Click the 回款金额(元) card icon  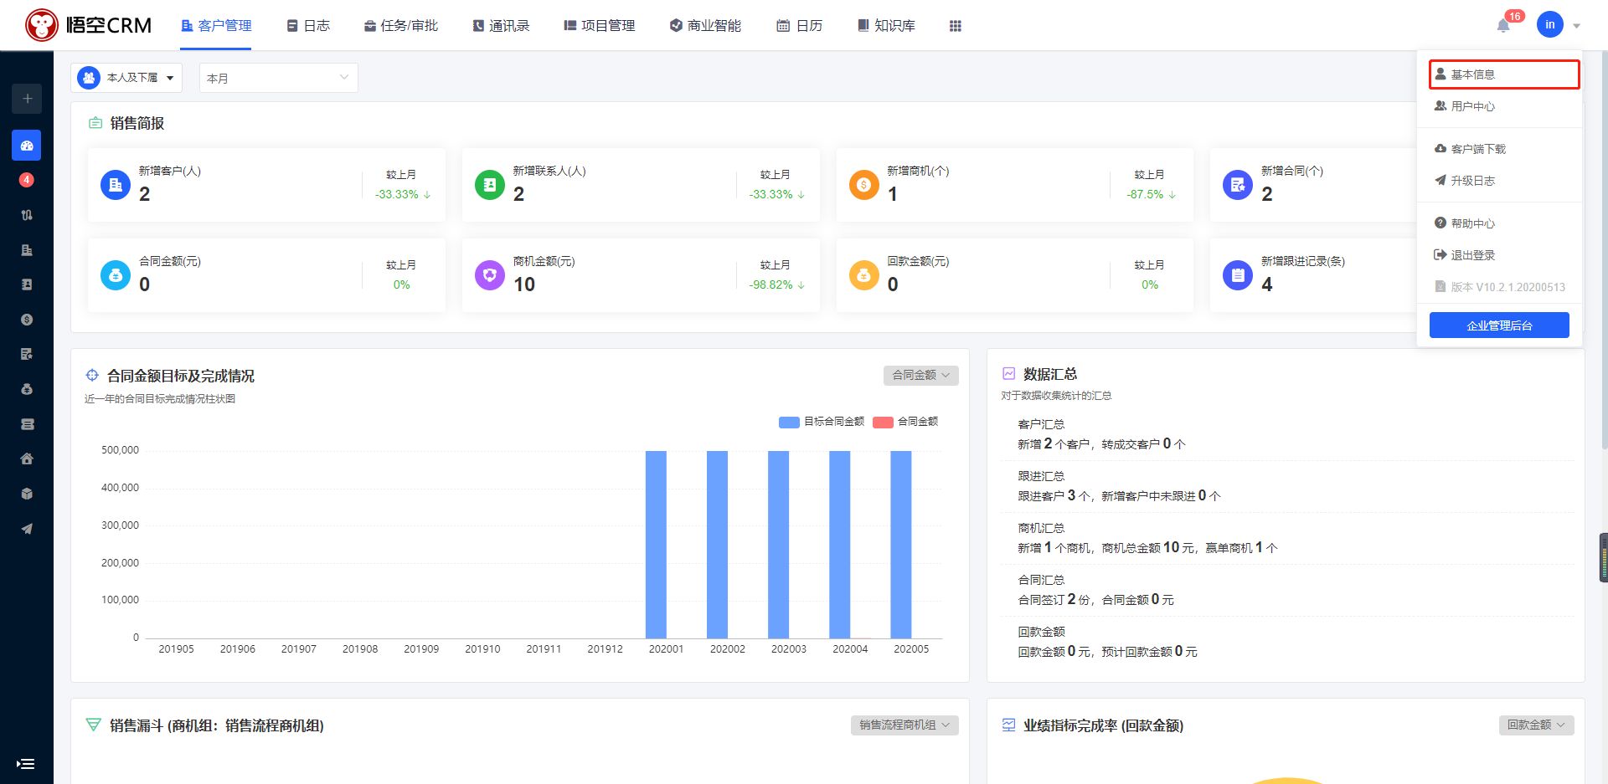coord(864,275)
